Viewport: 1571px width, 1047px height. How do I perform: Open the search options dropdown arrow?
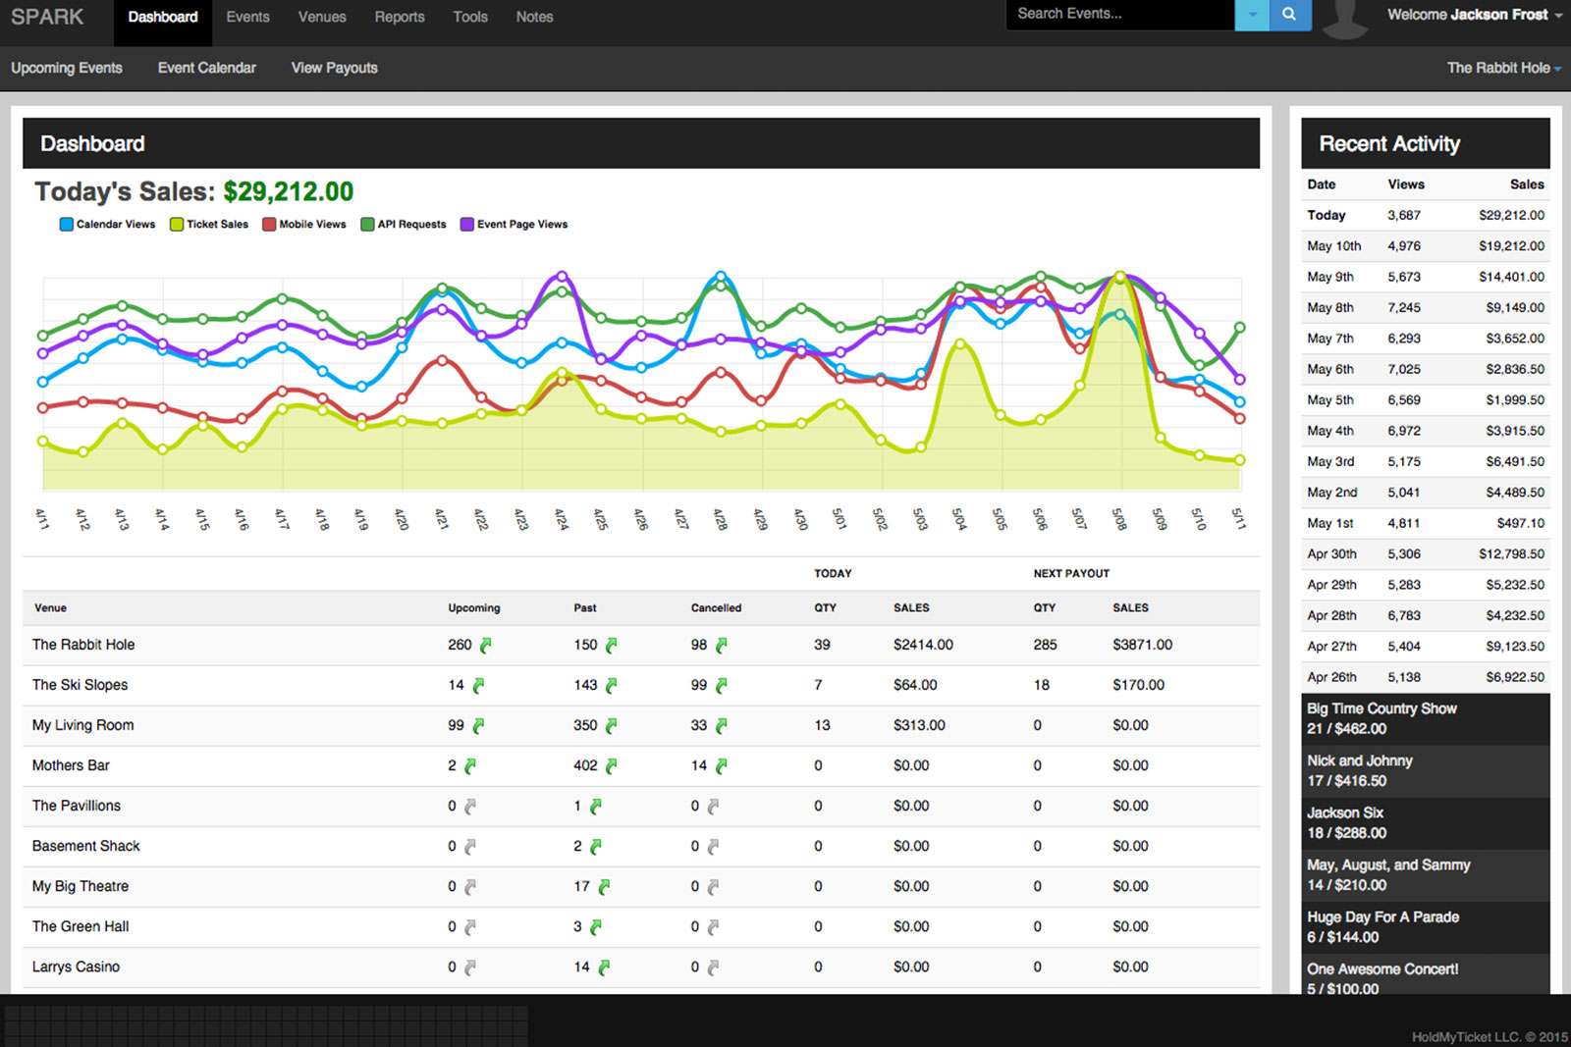[1251, 15]
